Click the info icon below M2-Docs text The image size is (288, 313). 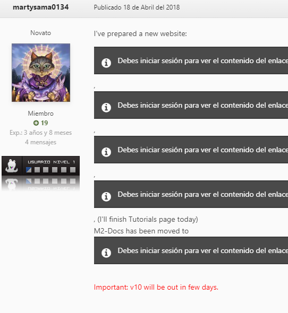coord(106,253)
